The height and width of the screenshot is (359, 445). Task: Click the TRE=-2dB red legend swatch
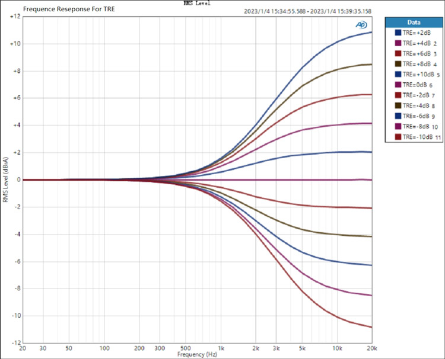tap(398, 95)
